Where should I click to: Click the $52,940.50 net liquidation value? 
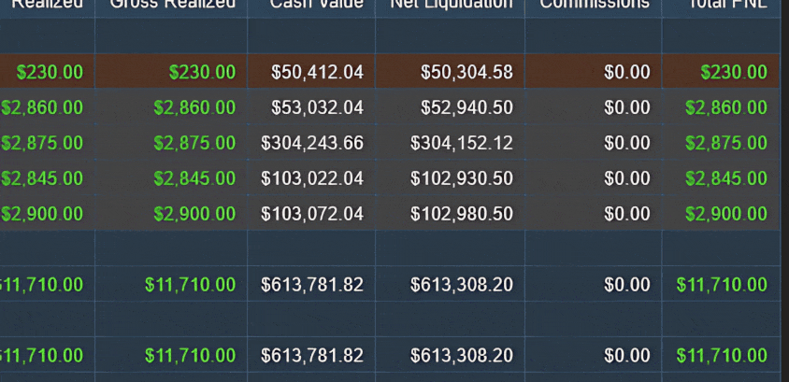pos(466,107)
